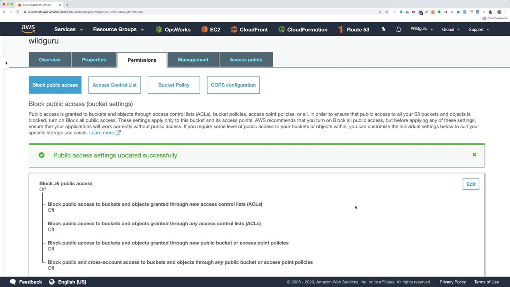510x287 pixels.
Task: Click the CloudFormation shortcut label
Action: pyautogui.click(x=307, y=29)
